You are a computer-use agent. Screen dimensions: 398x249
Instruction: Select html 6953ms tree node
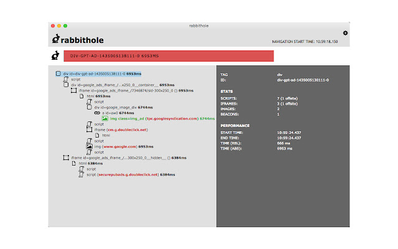pos(98,96)
